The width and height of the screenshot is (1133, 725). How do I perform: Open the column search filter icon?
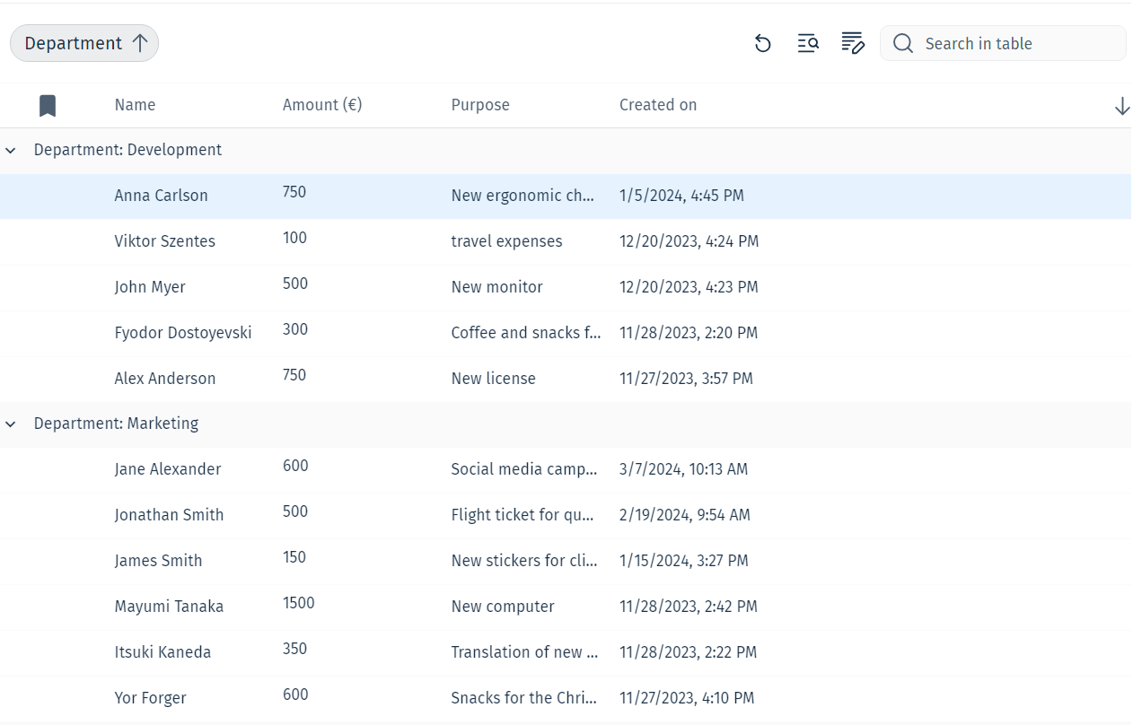pos(808,43)
